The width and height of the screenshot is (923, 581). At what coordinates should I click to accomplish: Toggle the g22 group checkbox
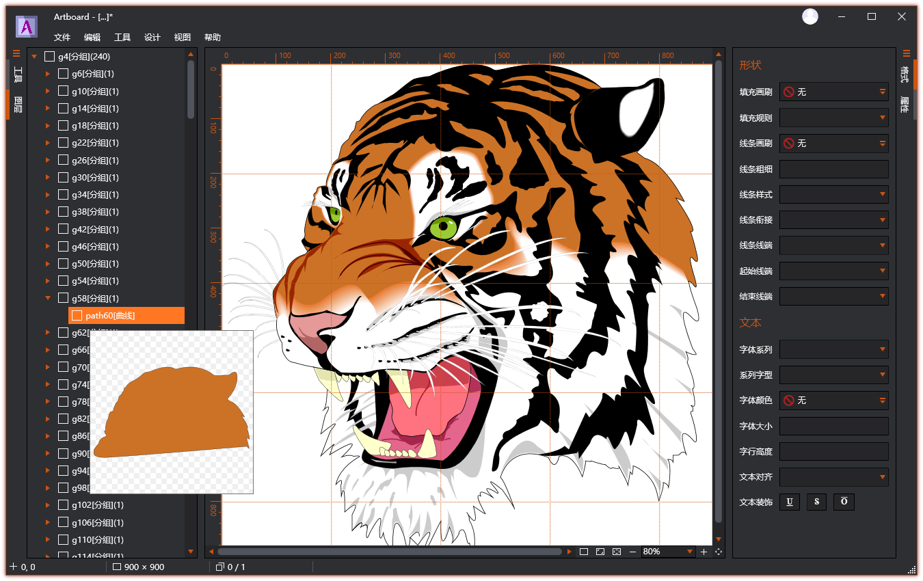point(63,143)
